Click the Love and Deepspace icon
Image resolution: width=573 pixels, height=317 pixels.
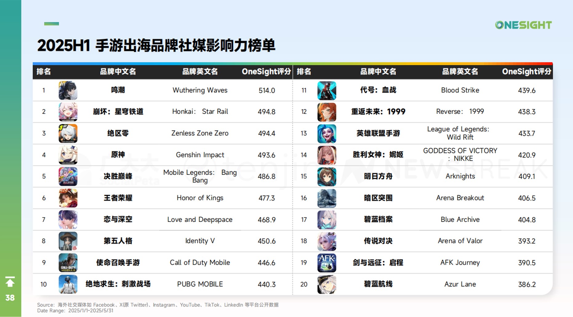click(x=68, y=220)
